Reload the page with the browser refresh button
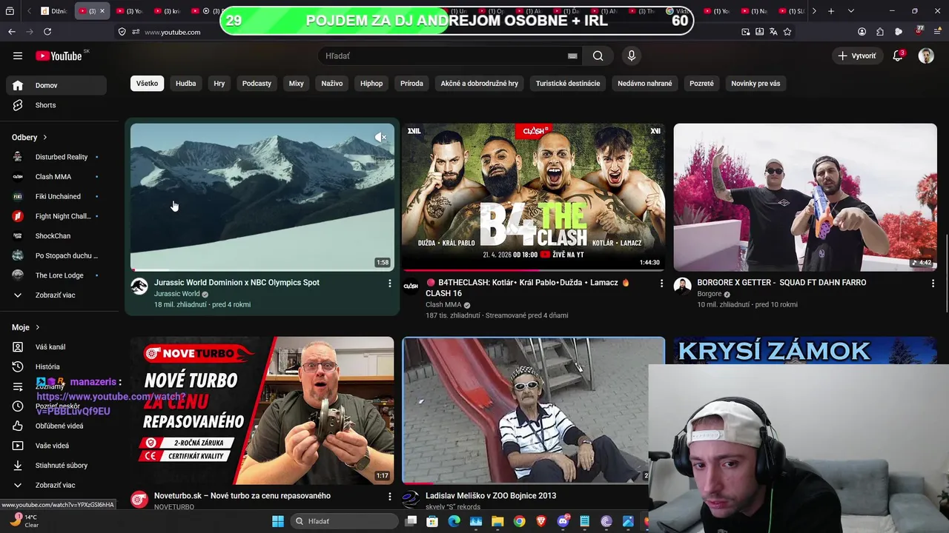The width and height of the screenshot is (949, 533). click(x=47, y=32)
